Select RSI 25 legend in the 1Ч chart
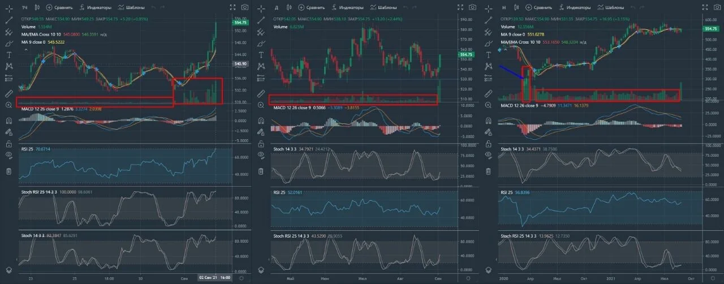This screenshot has height=284, width=724. coord(27,149)
